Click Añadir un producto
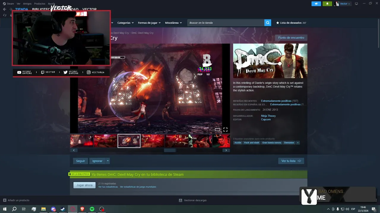 [x=16, y=200]
